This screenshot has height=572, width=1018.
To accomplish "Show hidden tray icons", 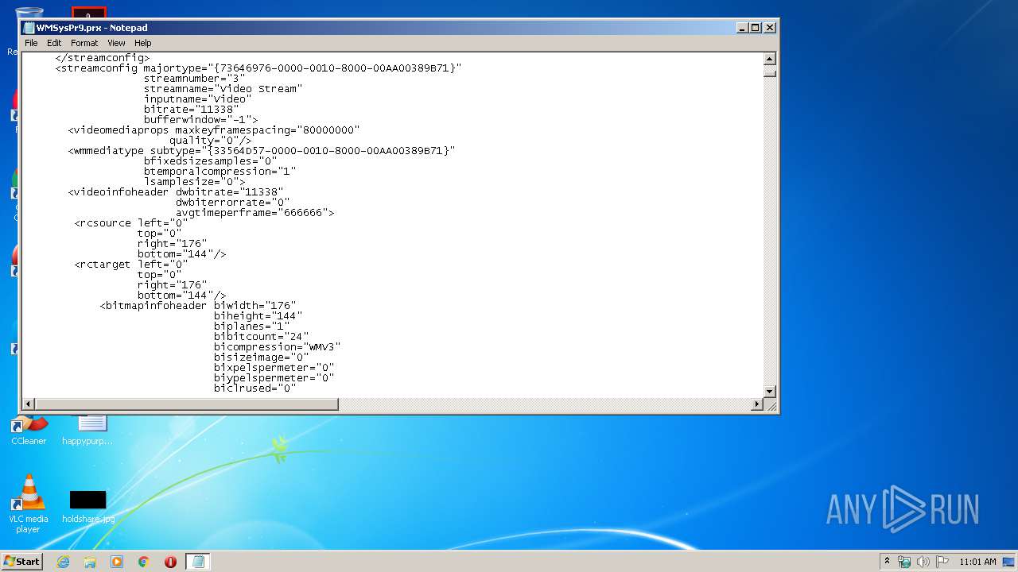I will point(888,562).
